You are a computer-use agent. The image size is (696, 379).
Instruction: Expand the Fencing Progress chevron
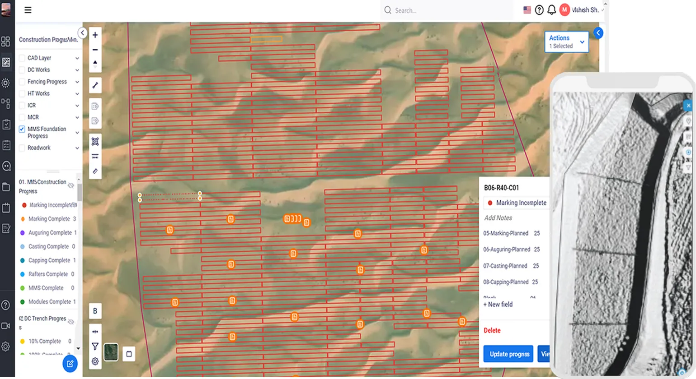[77, 82]
